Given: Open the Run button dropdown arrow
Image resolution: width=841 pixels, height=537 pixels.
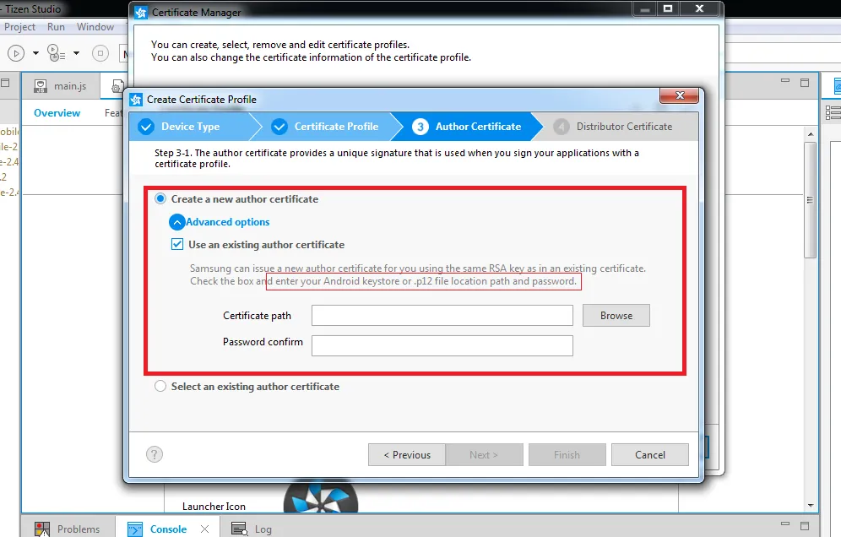Looking at the screenshot, I should coord(35,53).
